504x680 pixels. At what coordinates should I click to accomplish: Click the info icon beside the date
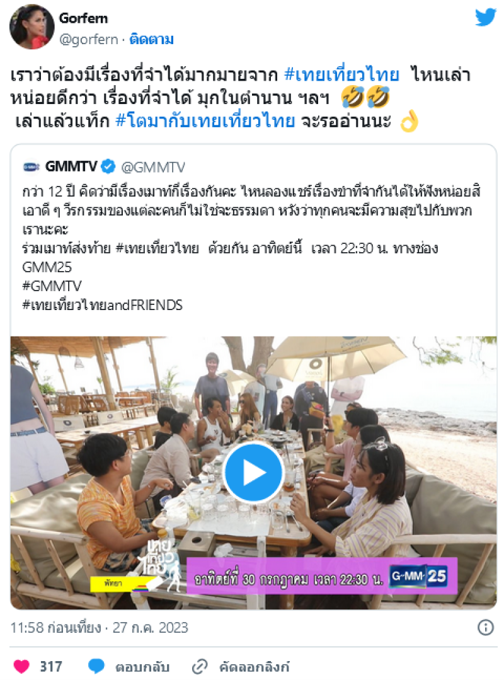point(485,628)
